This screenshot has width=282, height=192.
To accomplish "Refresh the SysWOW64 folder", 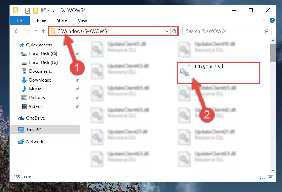I will pyautogui.click(x=174, y=31).
